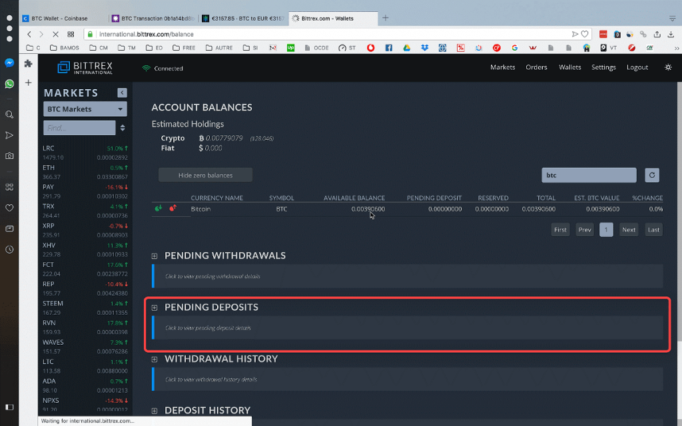This screenshot has height=426, width=682.
Task: Click the share icon in the browser toolbar
Action: pos(657,34)
